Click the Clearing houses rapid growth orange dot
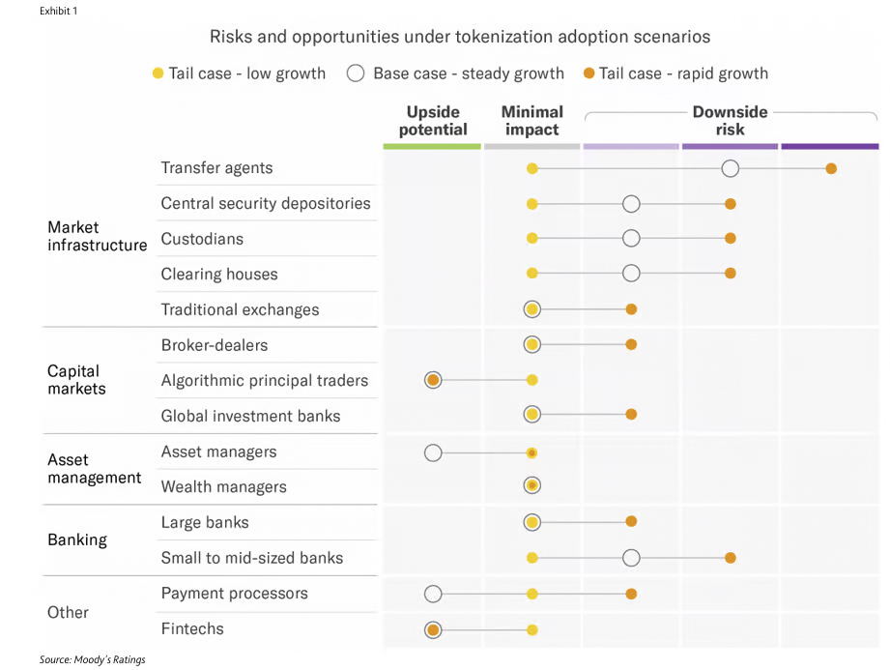 [730, 274]
